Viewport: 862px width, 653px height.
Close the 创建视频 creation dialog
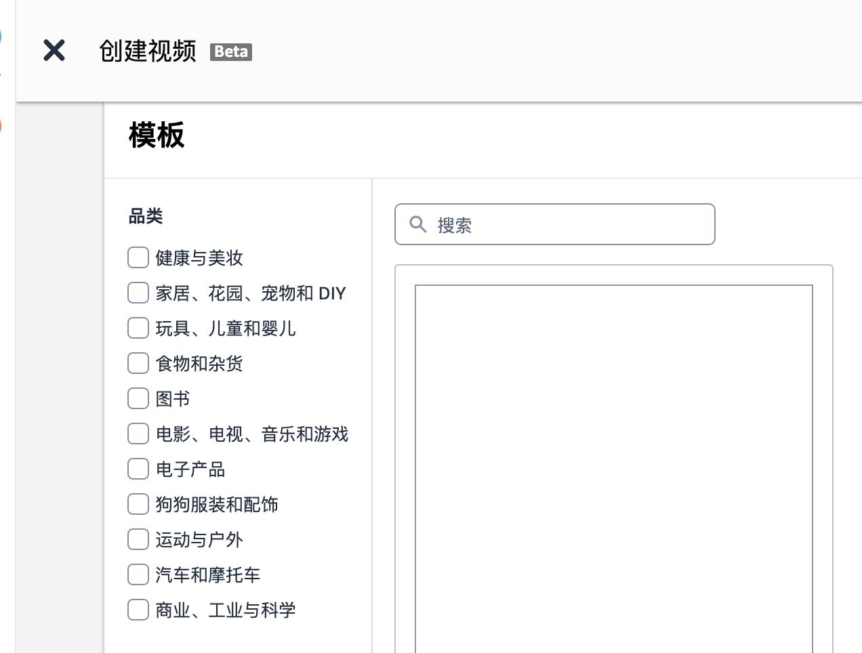coord(54,51)
